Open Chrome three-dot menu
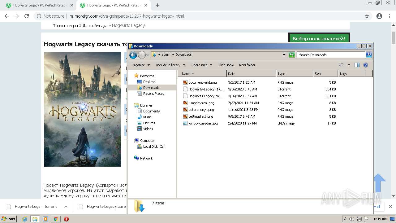 click(x=389, y=16)
